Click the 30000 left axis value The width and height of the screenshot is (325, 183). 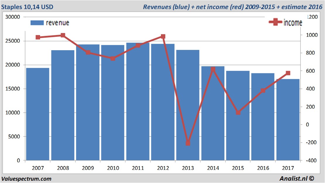pyautogui.click(x=13, y=17)
